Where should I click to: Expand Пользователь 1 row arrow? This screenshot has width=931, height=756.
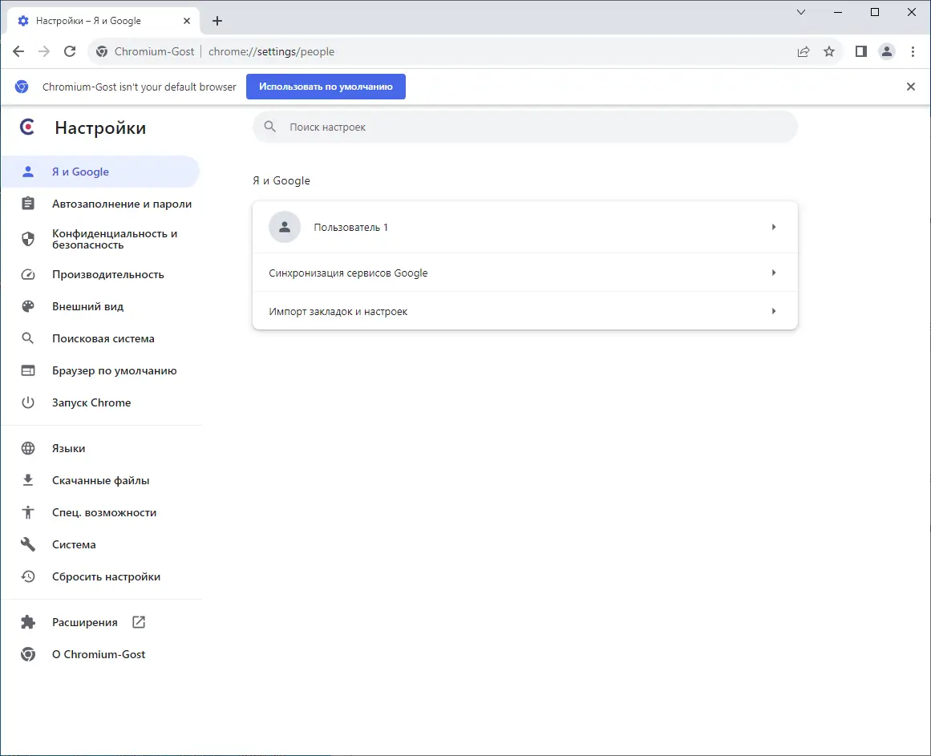[x=774, y=227]
